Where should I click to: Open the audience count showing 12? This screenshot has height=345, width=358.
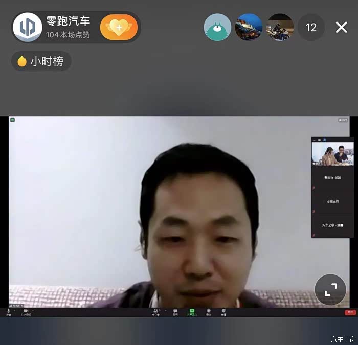click(x=311, y=28)
